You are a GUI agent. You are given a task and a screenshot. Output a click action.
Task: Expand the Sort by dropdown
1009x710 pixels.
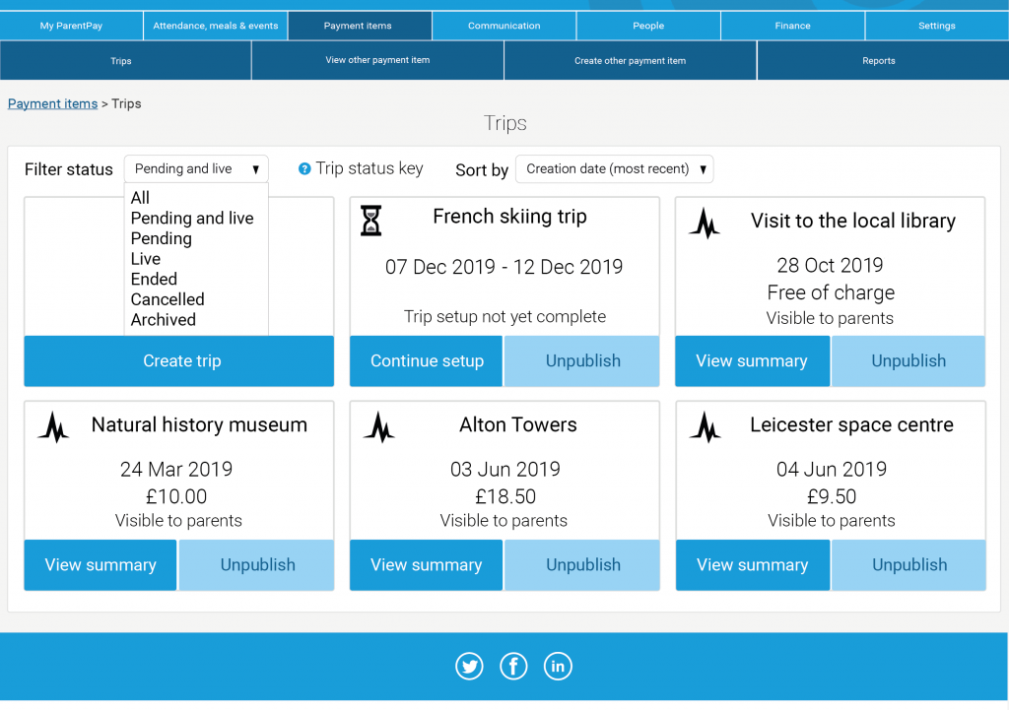pos(614,169)
